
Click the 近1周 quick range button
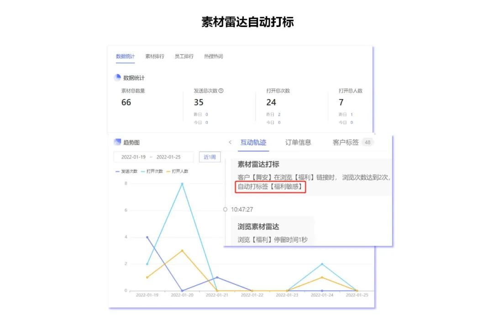tap(210, 157)
